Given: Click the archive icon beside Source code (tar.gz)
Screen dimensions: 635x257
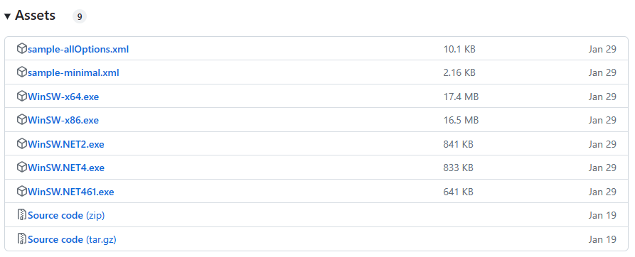Looking at the screenshot, I should click(22, 239).
